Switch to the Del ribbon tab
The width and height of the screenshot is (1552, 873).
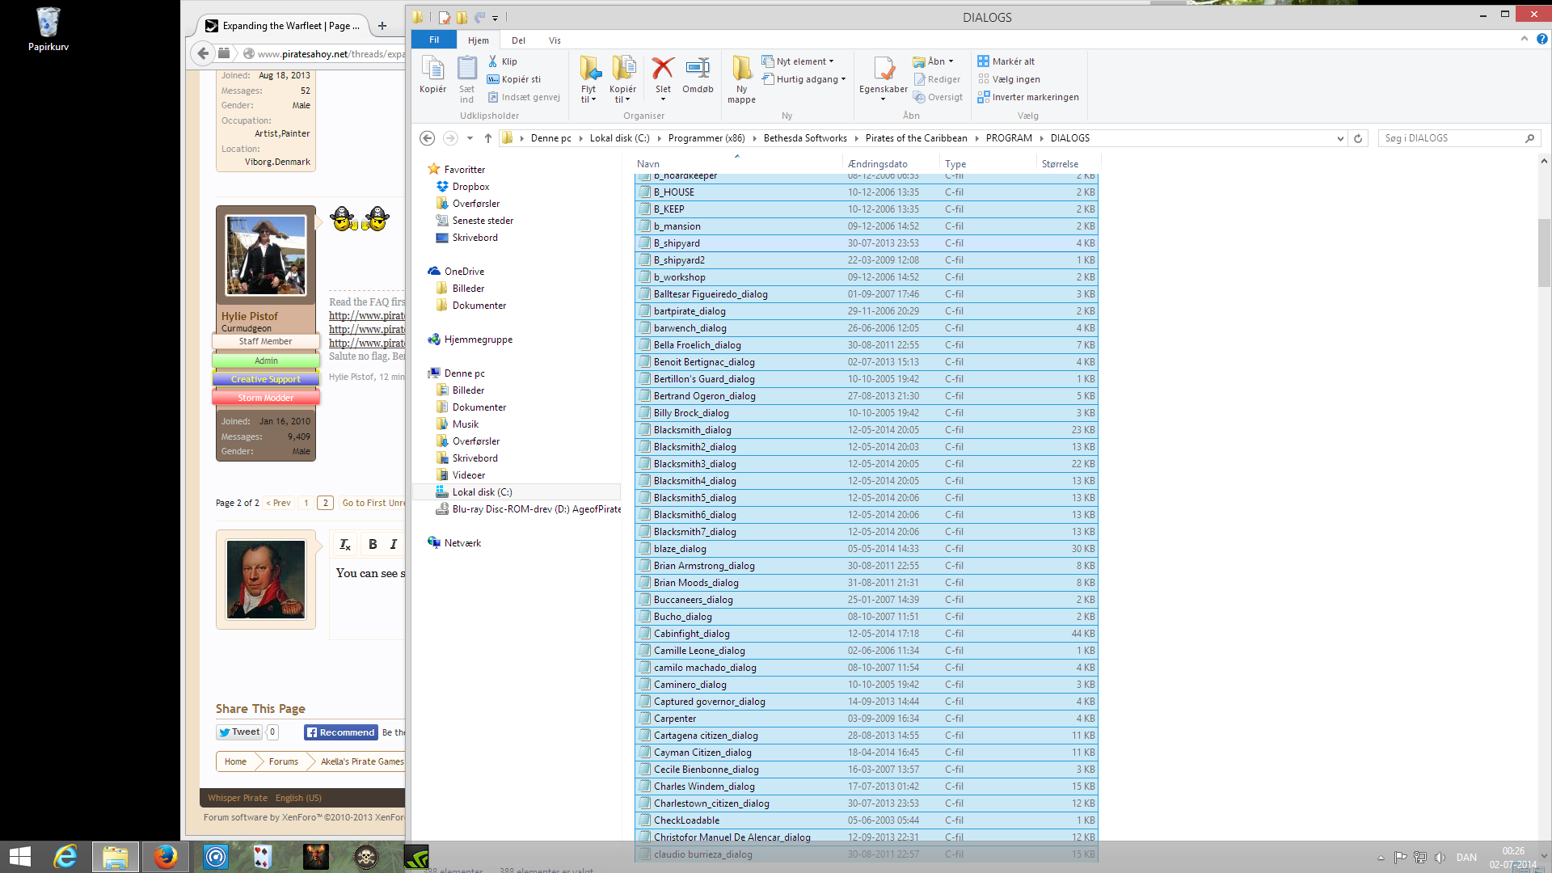click(x=518, y=40)
